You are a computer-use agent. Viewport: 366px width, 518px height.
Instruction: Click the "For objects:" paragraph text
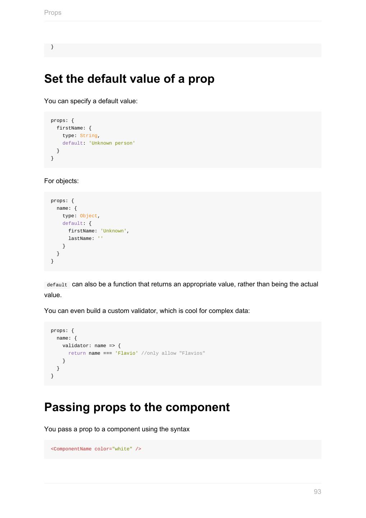pos(61,181)
